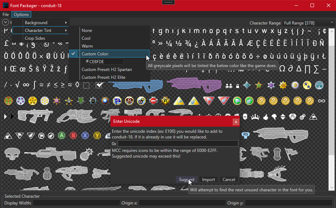
Task: Select the blue X button glyph
Action: (85, 136)
